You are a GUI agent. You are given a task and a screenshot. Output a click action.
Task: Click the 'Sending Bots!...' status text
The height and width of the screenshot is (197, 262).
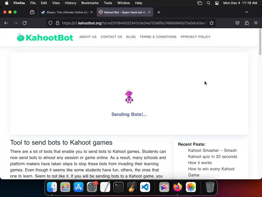coord(129,114)
